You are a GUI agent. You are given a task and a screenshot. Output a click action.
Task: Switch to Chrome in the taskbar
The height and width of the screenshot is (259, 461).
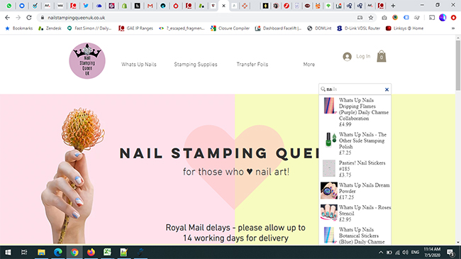pos(74,252)
